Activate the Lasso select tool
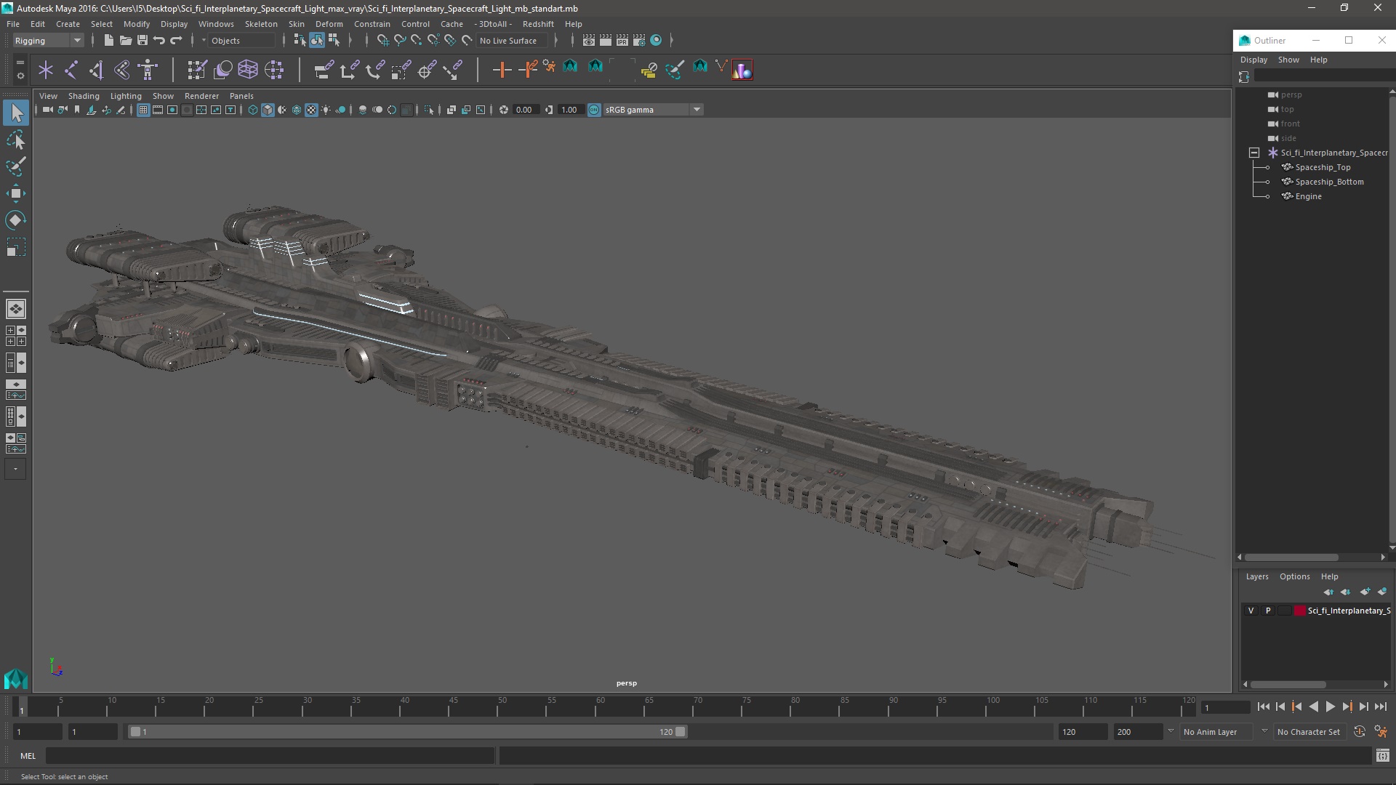Image resolution: width=1396 pixels, height=785 pixels. tap(16, 140)
